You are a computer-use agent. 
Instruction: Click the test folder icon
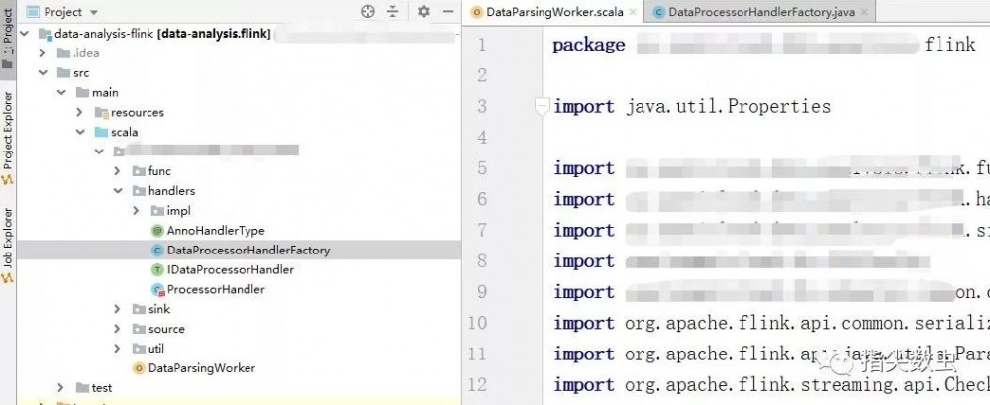pyautogui.click(x=83, y=387)
